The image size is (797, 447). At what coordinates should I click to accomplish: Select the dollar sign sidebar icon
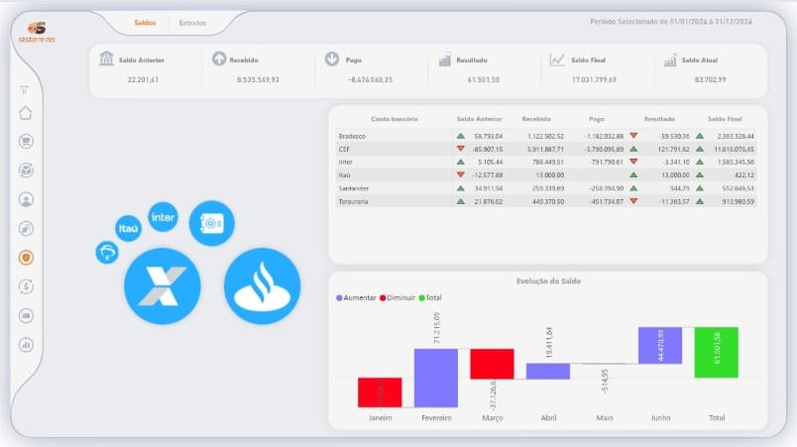(x=26, y=286)
